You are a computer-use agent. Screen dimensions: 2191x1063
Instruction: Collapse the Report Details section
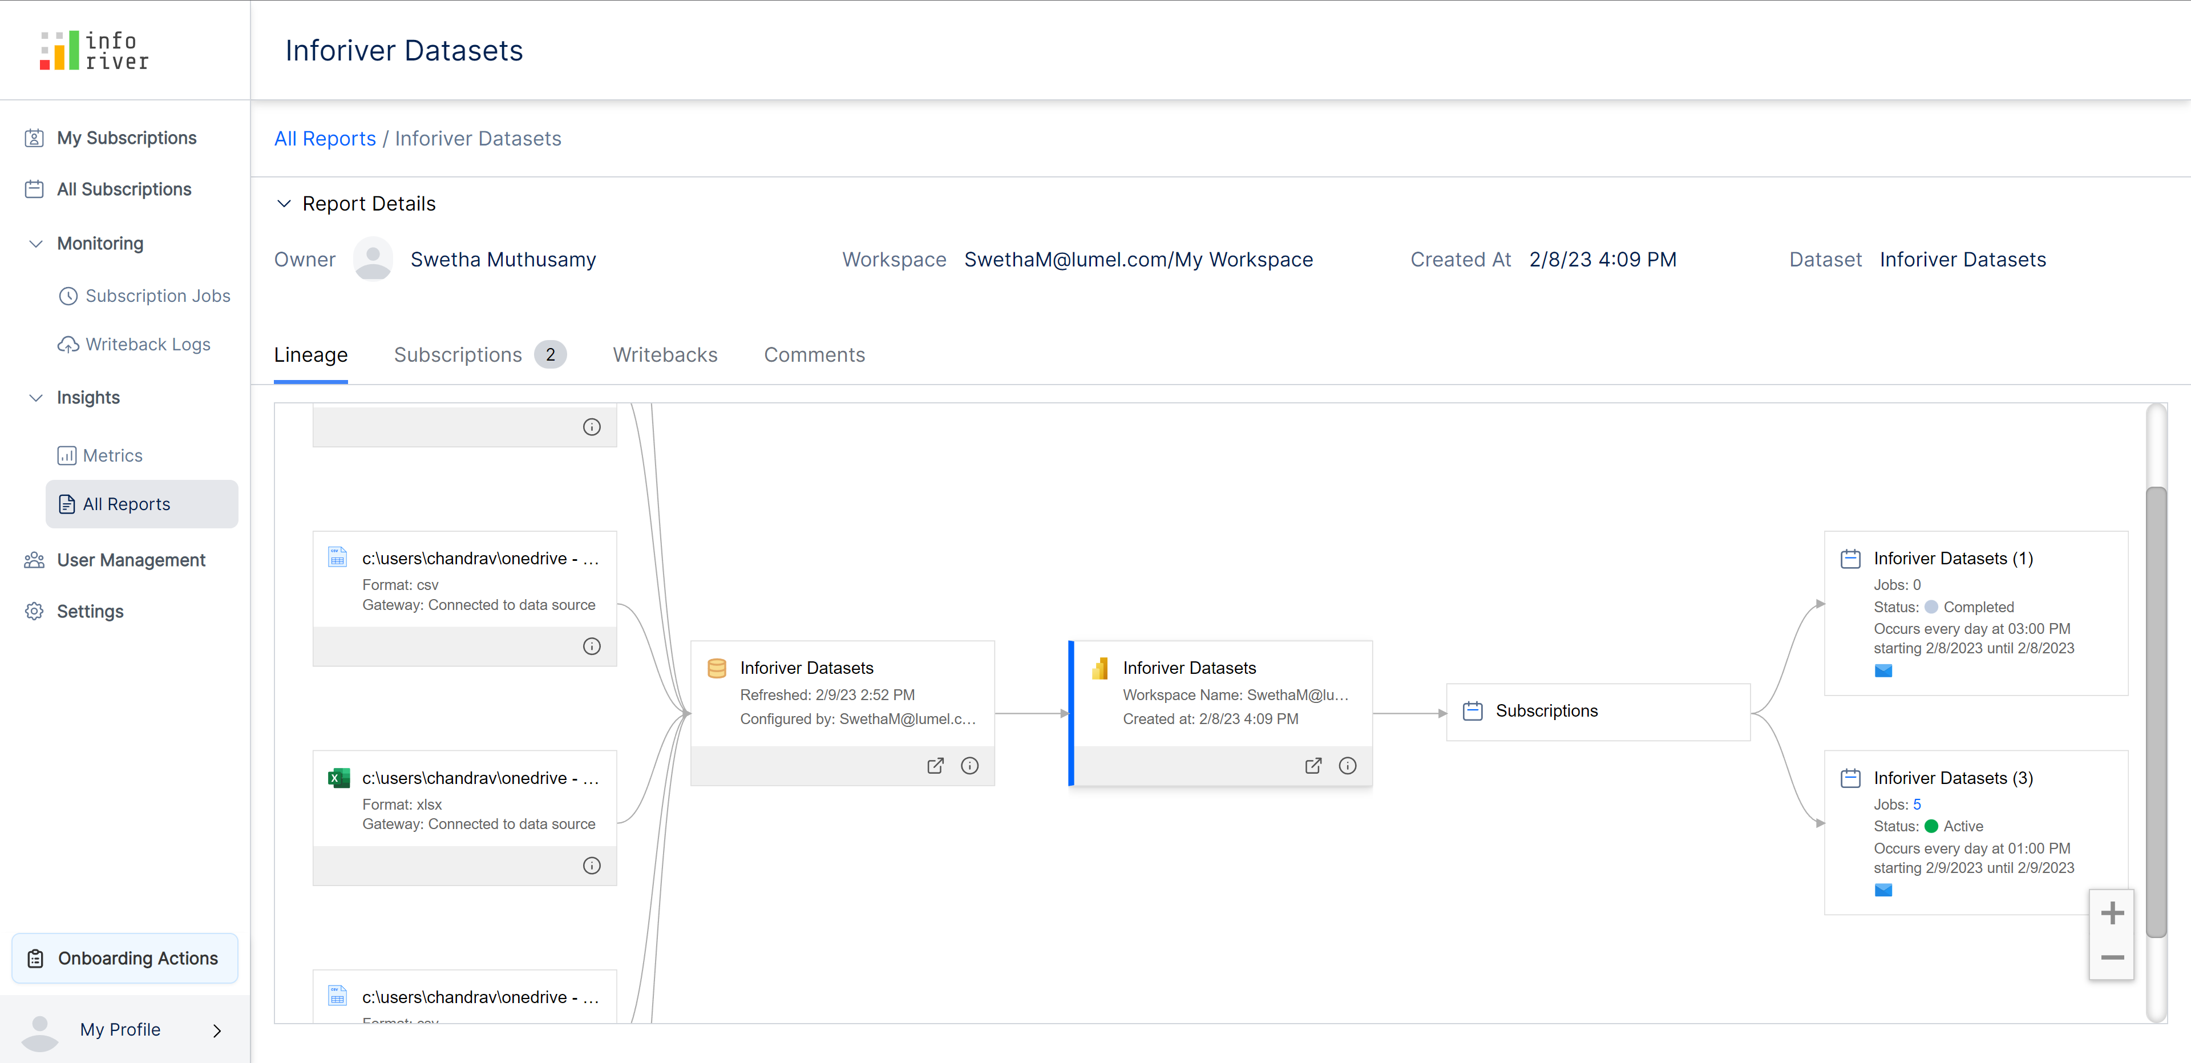pyautogui.click(x=284, y=203)
